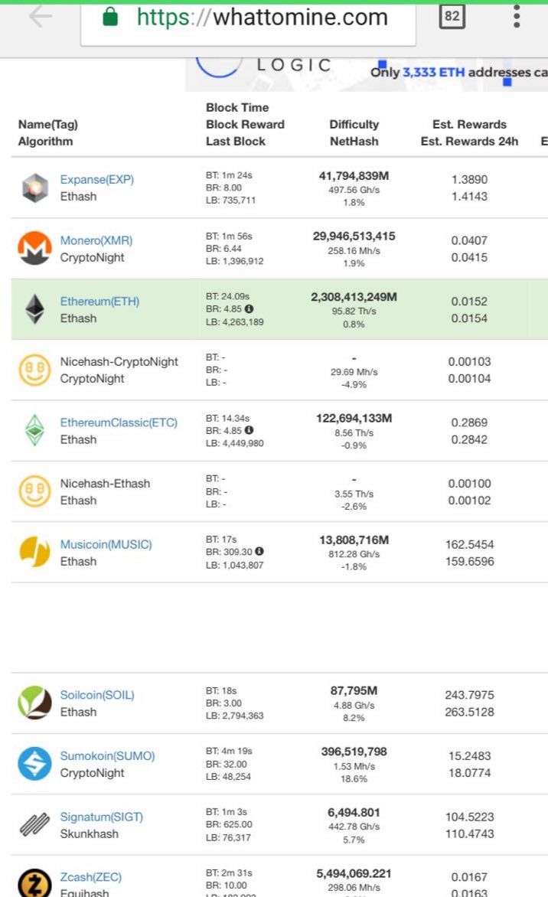Open the Musicoin(MUSIC) link
This screenshot has height=897, width=548.
pos(106,545)
